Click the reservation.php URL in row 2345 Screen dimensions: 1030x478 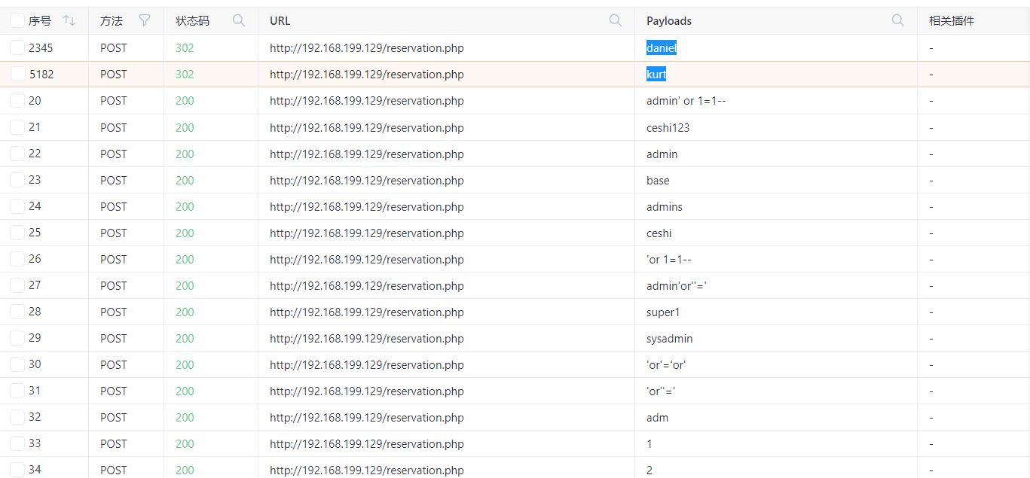pos(367,48)
